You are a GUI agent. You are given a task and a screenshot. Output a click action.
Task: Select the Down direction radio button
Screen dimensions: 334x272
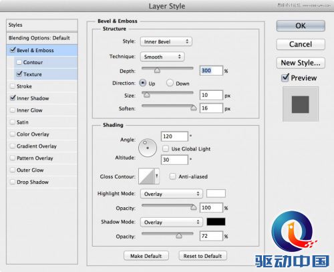point(170,83)
